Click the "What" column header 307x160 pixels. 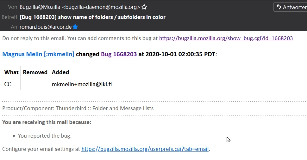[11, 72]
